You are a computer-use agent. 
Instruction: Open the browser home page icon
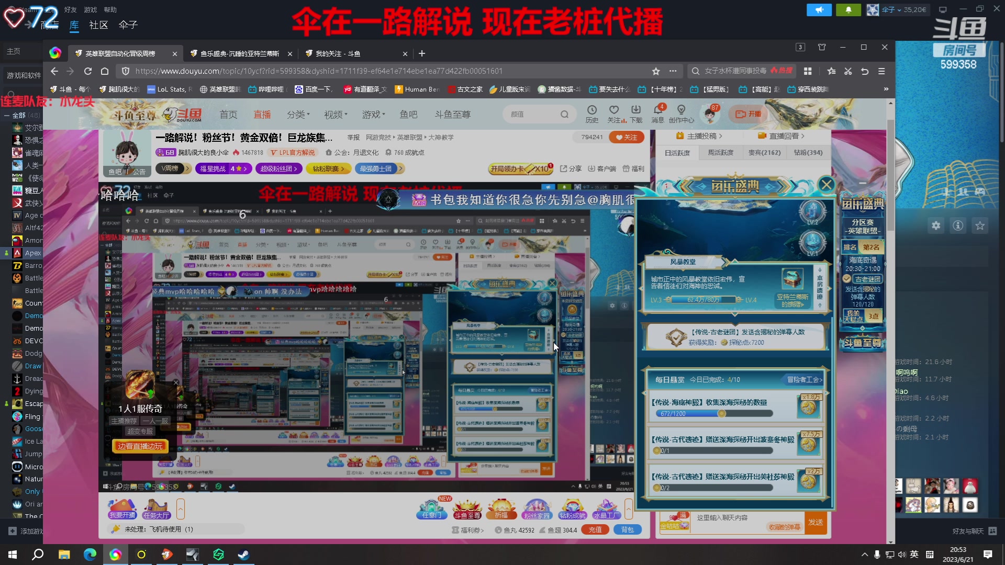(x=105, y=71)
